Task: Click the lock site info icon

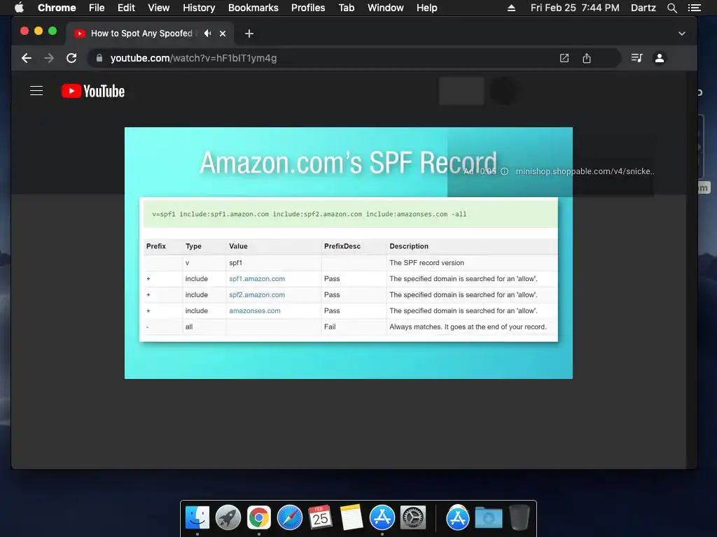Action: (x=99, y=58)
